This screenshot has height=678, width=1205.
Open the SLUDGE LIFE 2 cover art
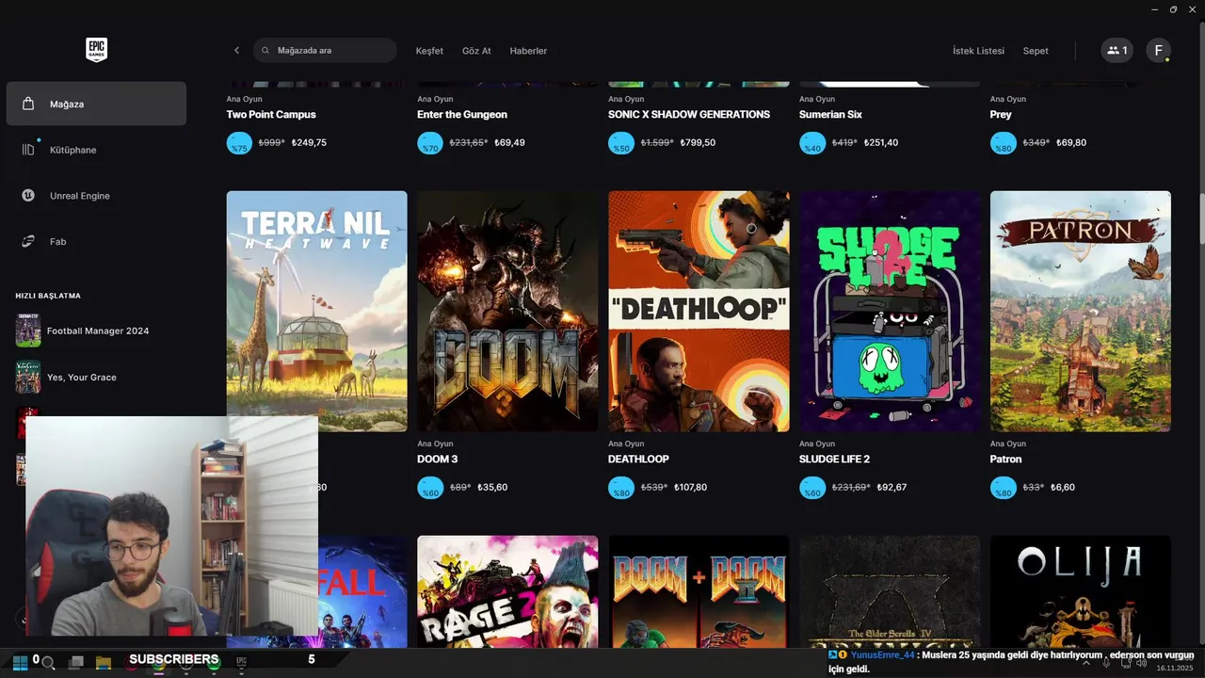click(890, 312)
